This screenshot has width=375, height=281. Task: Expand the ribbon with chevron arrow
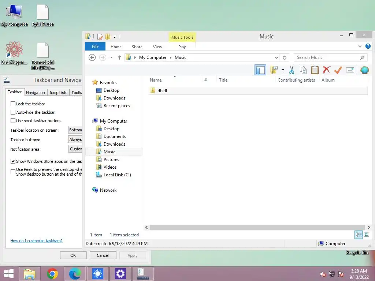360,46
